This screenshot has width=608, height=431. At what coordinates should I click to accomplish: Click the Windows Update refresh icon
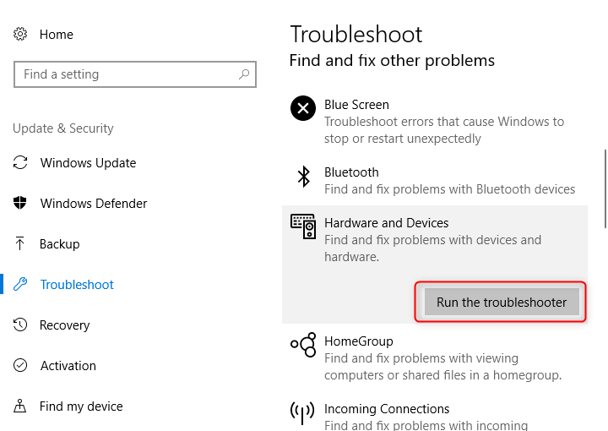(20, 162)
